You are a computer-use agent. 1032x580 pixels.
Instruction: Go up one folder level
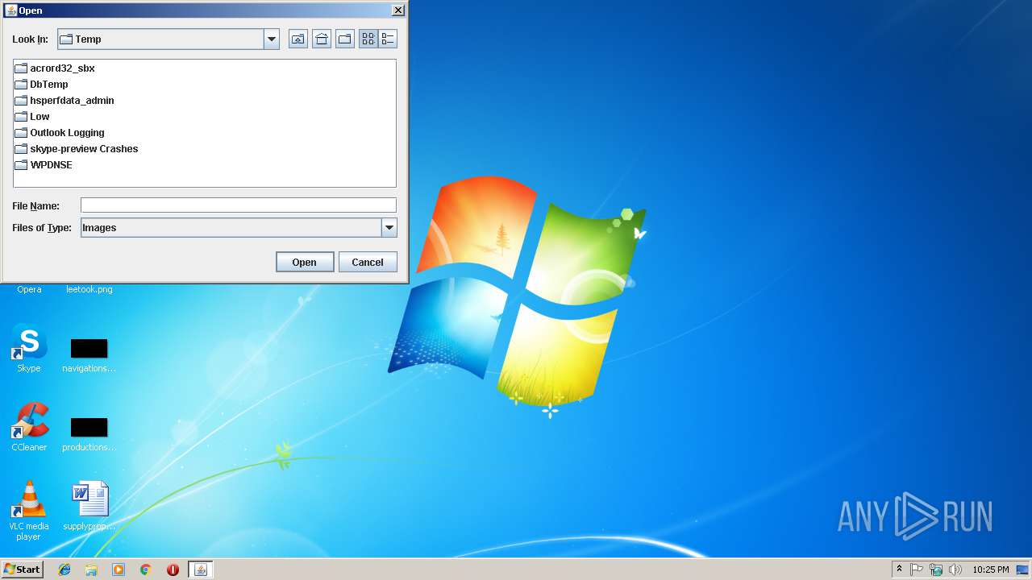(298, 39)
